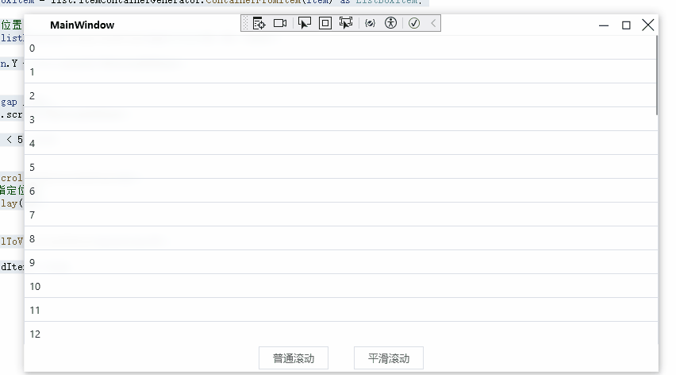The height and width of the screenshot is (375, 676).
Task: Select list item 2
Action: [x=340, y=95]
